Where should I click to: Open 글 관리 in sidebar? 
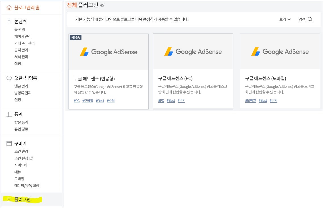coord(20,30)
